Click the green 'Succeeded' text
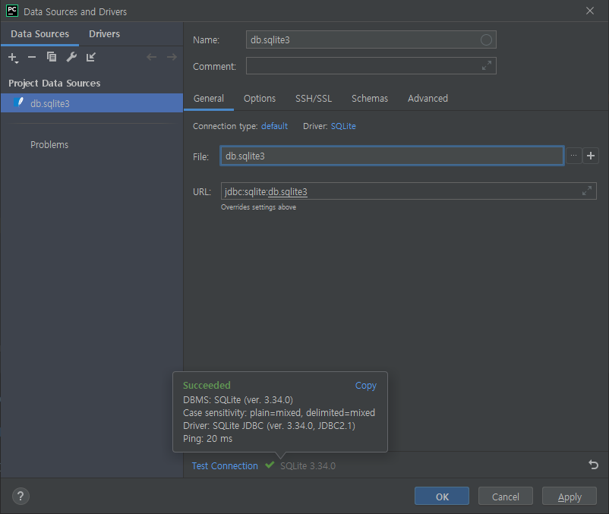Image resolution: width=609 pixels, height=514 pixels. pyautogui.click(x=207, y=385)
